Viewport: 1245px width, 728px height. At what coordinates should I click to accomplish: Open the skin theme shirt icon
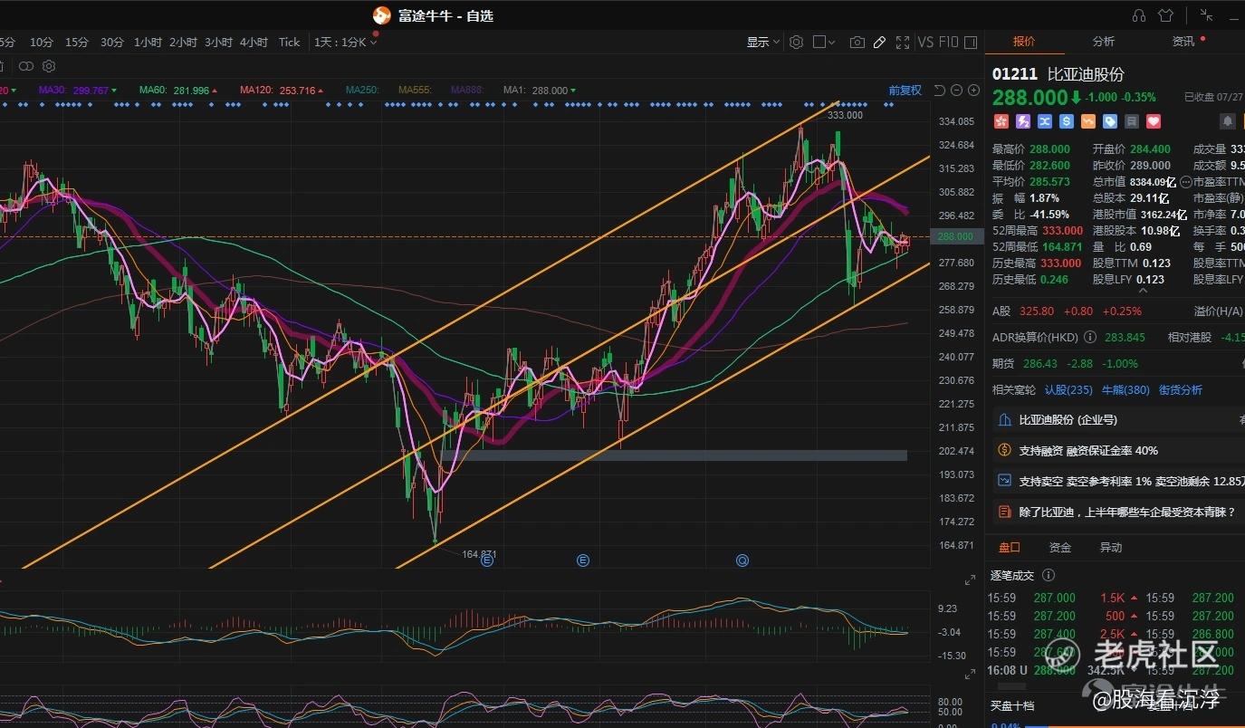click(x=1165, y=15)
